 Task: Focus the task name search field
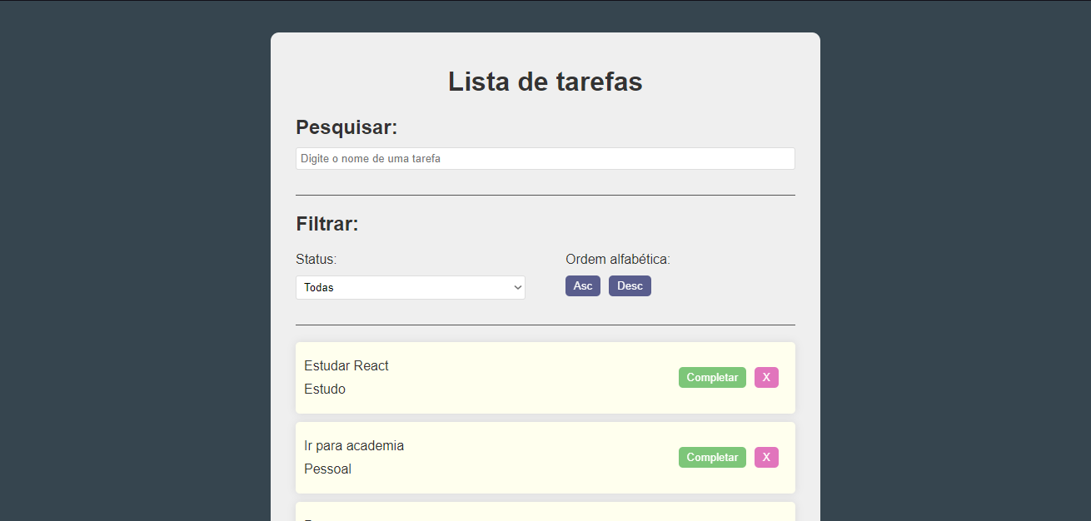(x=545, y=159)
